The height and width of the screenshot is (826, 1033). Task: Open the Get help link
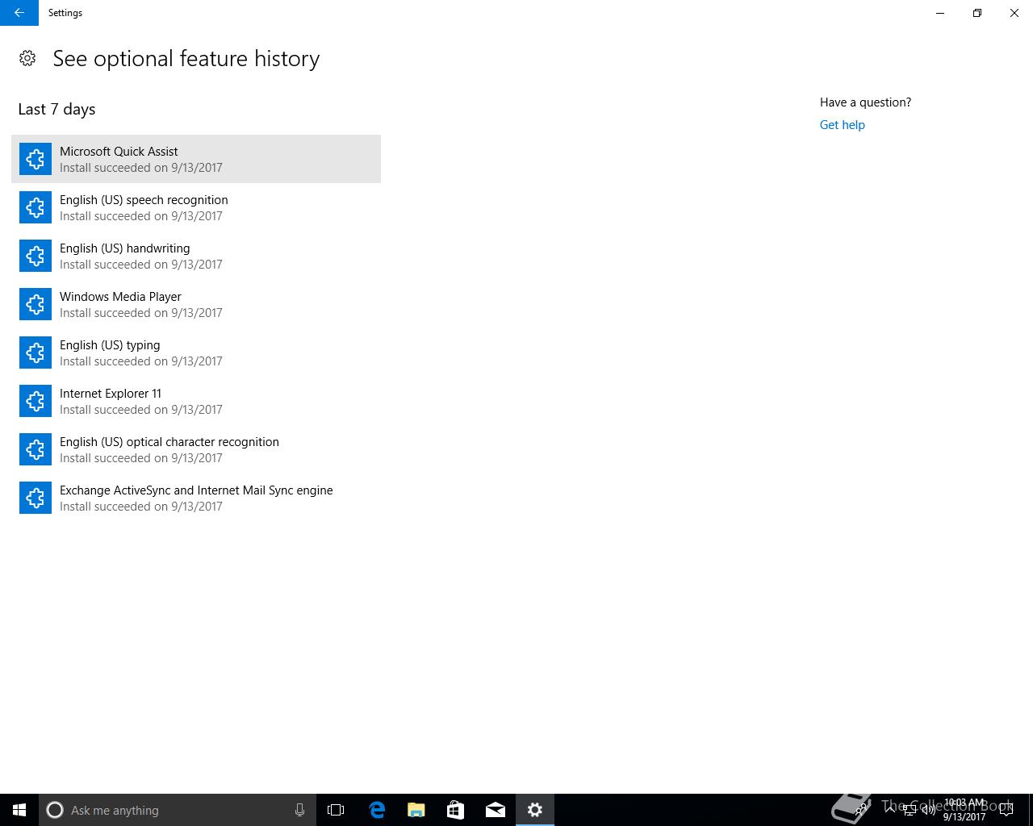click(842, 125)
